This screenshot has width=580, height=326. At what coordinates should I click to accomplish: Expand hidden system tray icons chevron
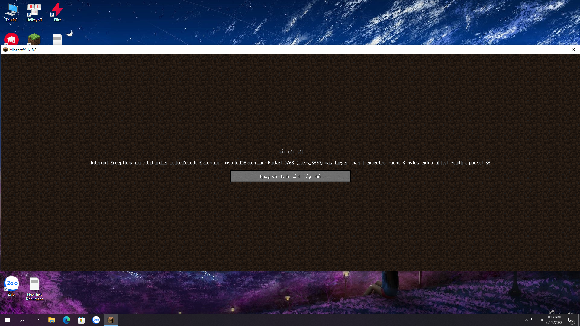pyautogui.click(x=527, y=320)
